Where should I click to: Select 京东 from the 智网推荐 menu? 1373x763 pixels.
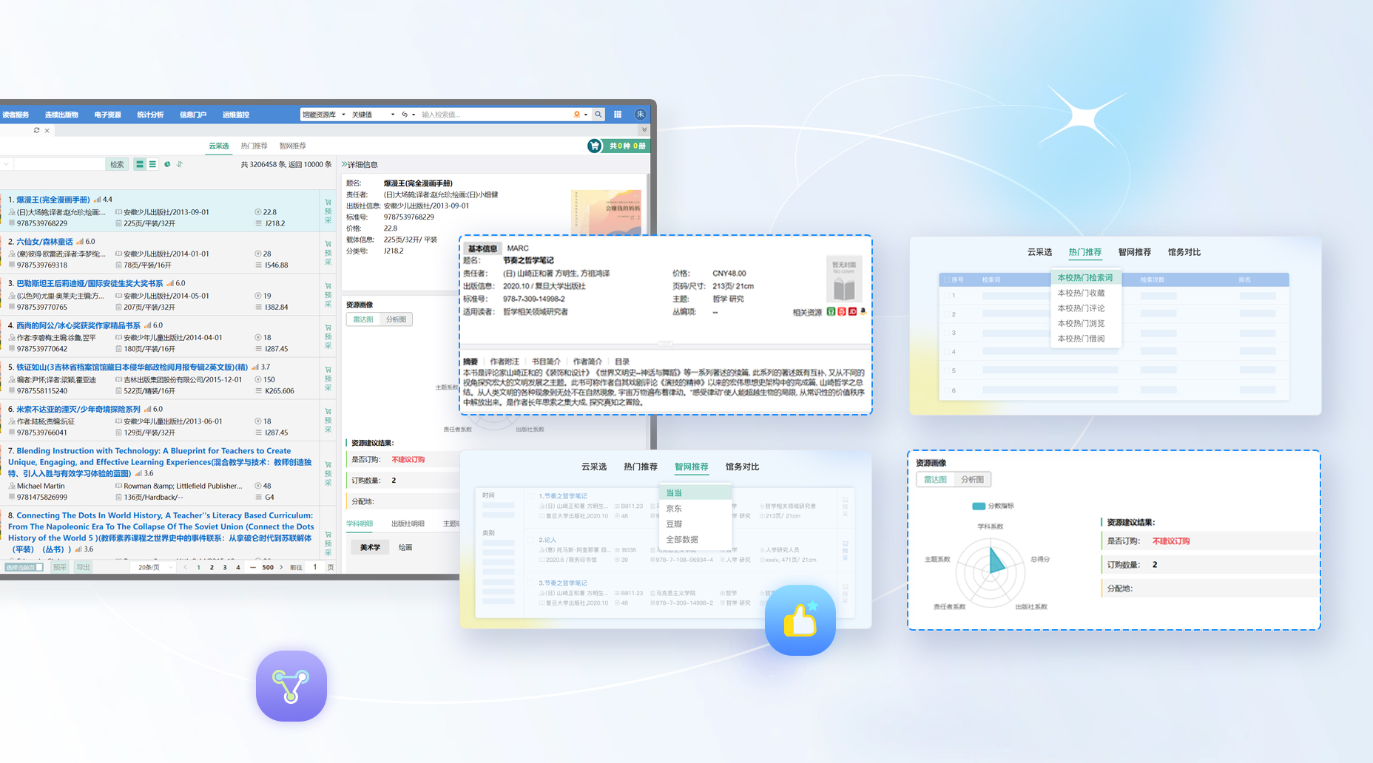(674, 509)
